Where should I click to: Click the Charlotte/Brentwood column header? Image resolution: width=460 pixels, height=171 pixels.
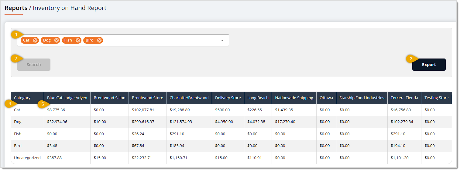tap(189, 98)
